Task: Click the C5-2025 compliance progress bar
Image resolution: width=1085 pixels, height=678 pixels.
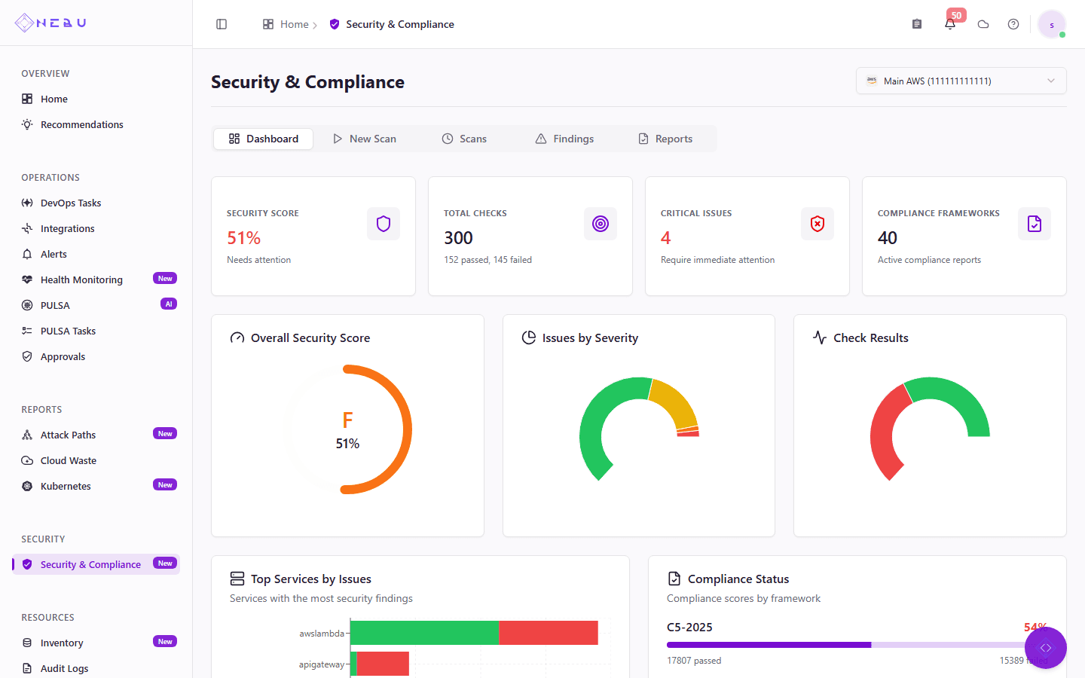Action: [x=857, y=645]
